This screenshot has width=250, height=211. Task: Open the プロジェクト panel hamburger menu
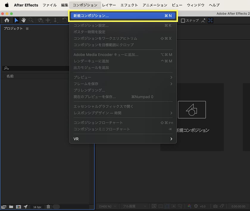[x=27, y=29]
